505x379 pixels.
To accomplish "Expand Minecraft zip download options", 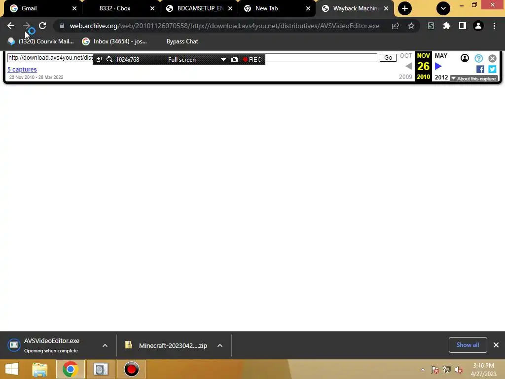I will tap(220, 345).
